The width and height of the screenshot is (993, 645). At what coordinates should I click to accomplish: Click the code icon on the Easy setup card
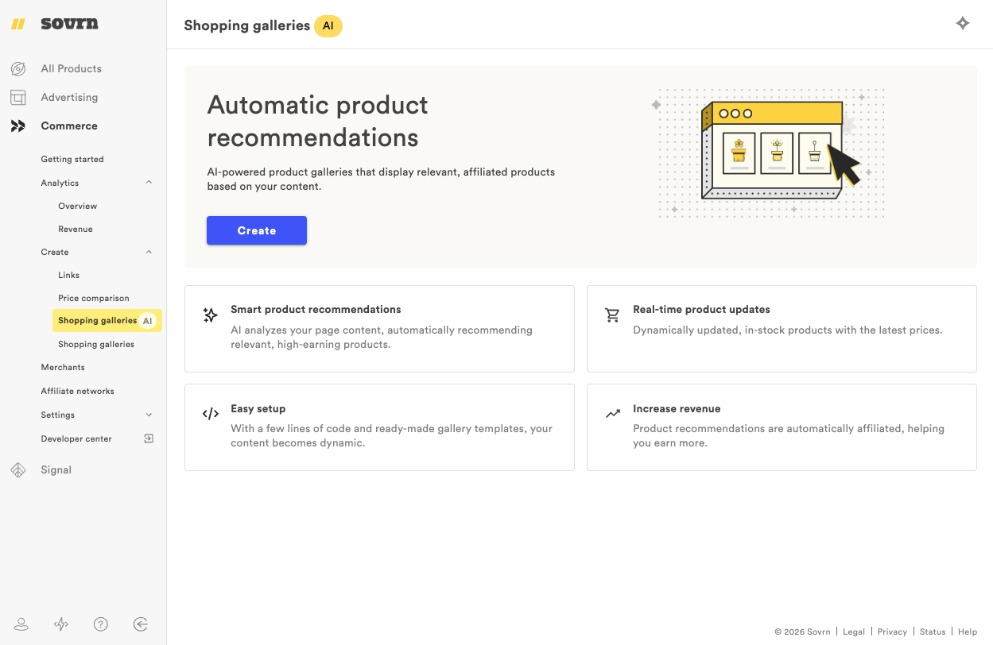(x=210, y=413)
